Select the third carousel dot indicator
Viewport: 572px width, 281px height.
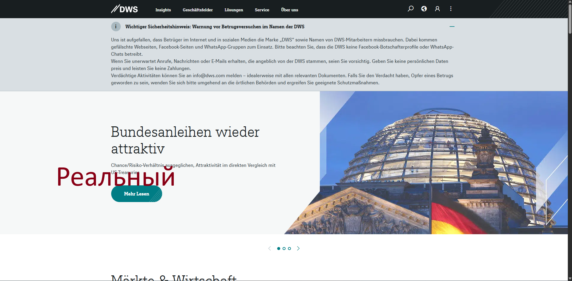(x=289, y=249)
